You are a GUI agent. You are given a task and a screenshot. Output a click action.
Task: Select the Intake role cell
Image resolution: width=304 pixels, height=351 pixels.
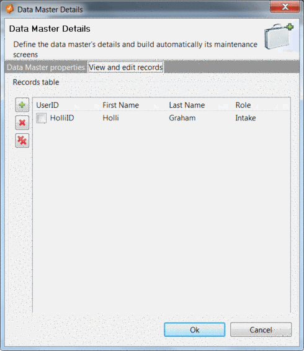point(246,118)
